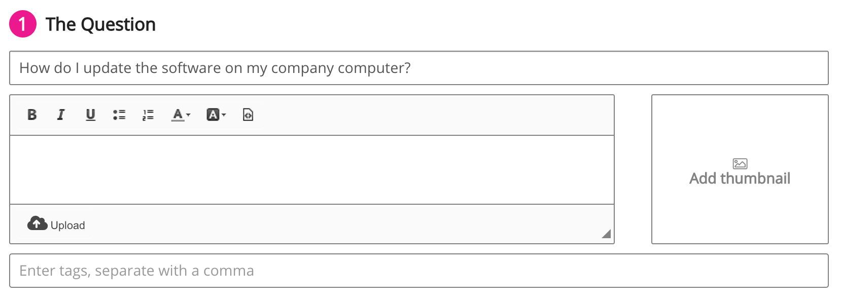Click the Add thumbnail text
The width and height of the screenshot is (841, 300).
(x=740, y=178)
